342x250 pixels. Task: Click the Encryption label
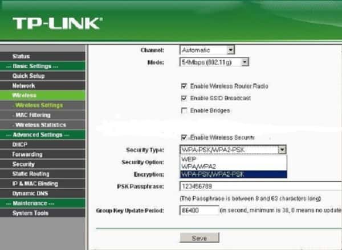149,174
